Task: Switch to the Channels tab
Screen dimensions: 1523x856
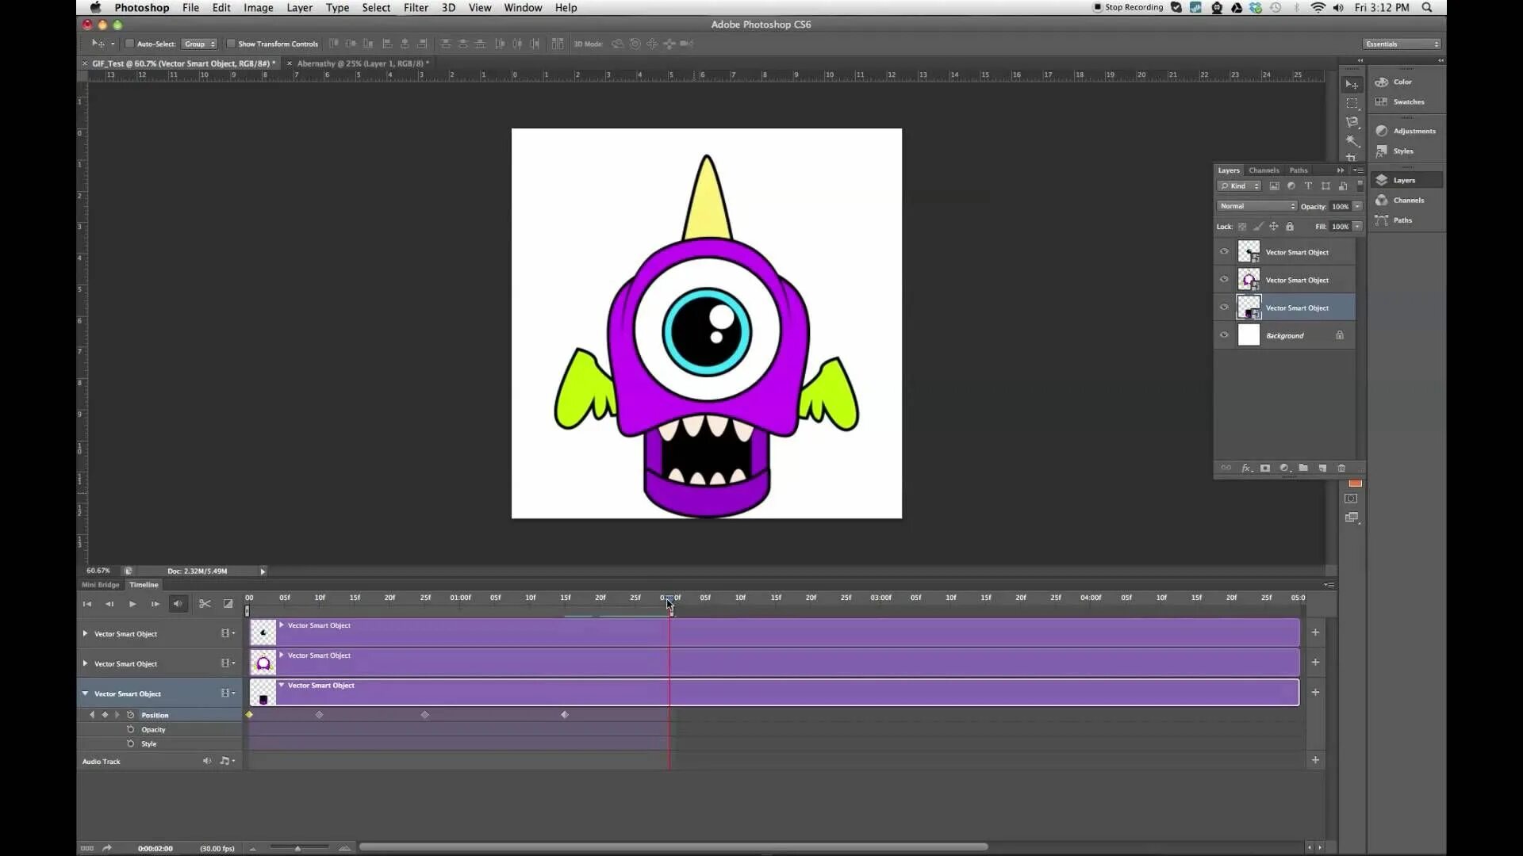Action: point(1264,170)
